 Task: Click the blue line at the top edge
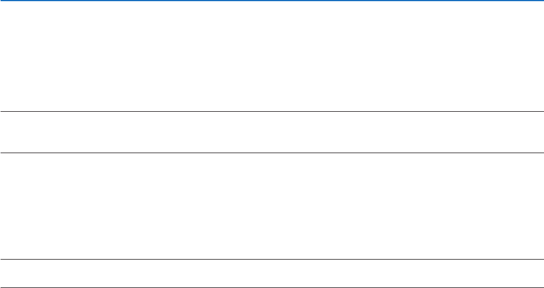click(272, 1)
